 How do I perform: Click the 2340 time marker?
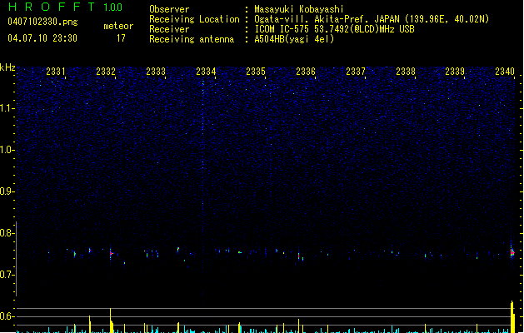pos(505,72)
